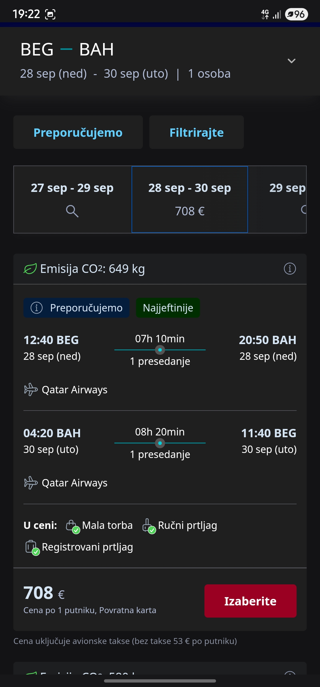Tap the Registrovani prtljag suitcase icon
Viewport: 320px width, 687px height.
click(32, 547)
